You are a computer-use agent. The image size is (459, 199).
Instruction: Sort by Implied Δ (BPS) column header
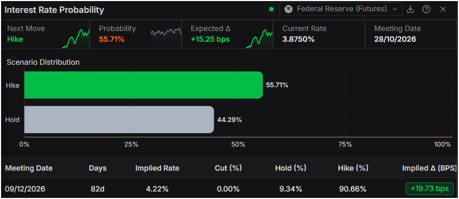pyautogui.click(x=430, y=168)
